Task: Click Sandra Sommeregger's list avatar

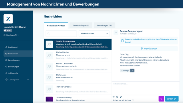Action: tap(49, 44)
